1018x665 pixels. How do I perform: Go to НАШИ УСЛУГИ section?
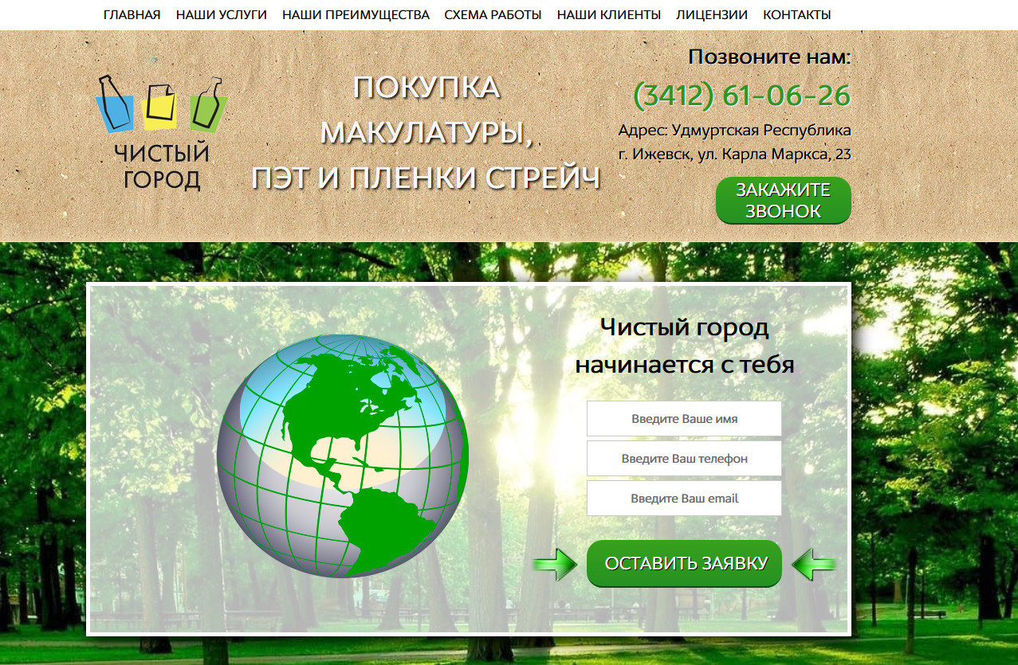point(222,14)
